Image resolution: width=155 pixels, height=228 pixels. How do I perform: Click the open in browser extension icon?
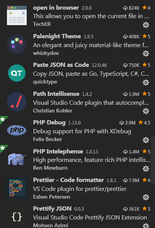coord(17,15)
